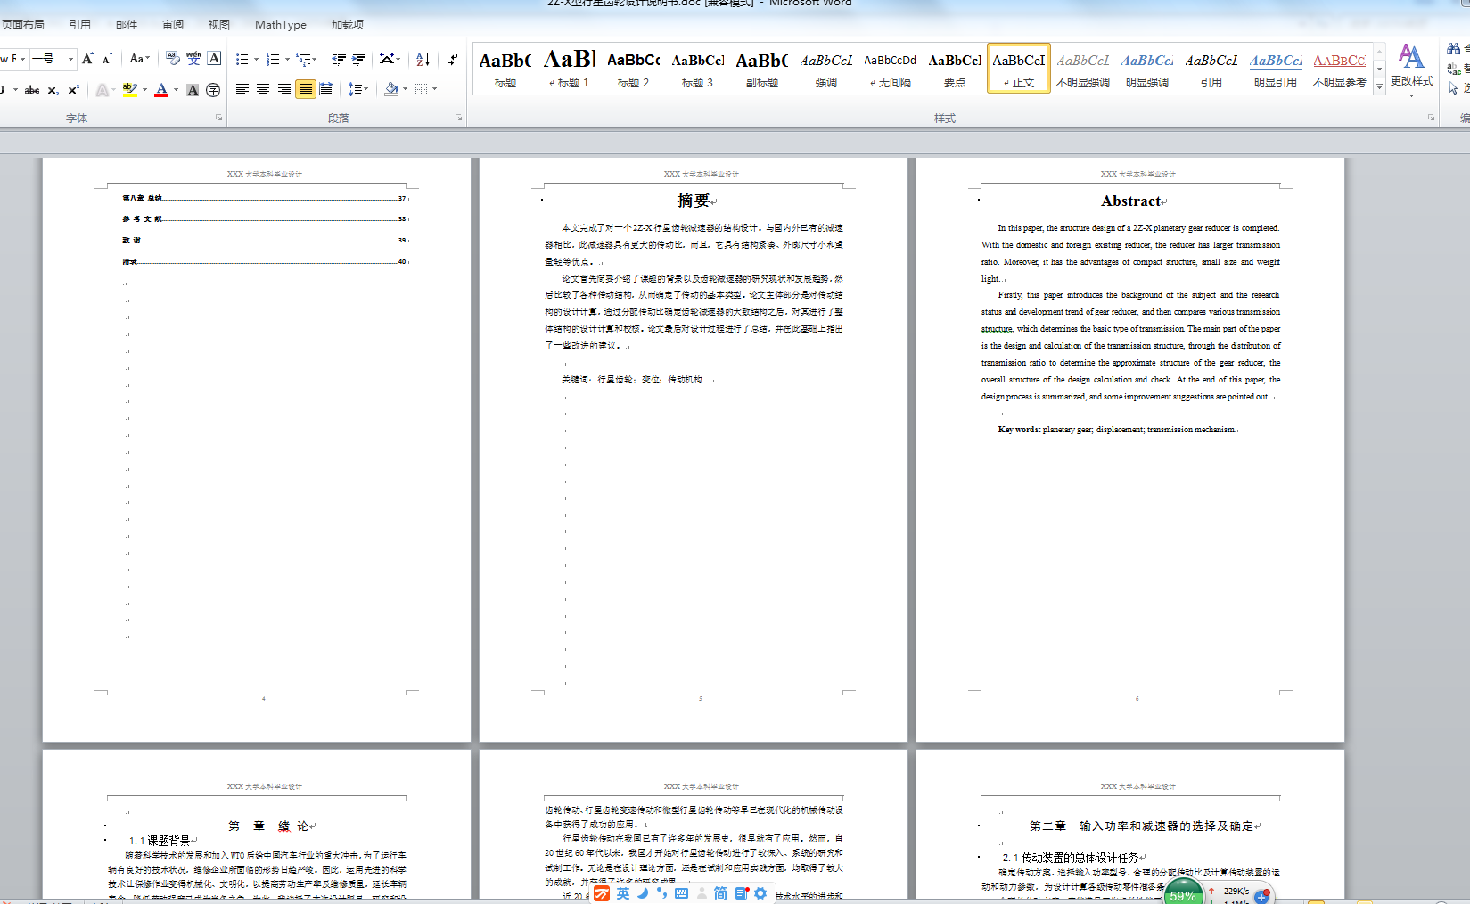Open the Change Case Aa dropdown
The width and height of the screenshot is (1470, 904).
pyautogui.click(x=139, y=59)
